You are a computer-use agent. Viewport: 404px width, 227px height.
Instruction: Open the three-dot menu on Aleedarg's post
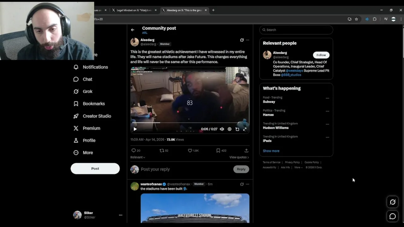pyautogui.click(x=247, y=40)
